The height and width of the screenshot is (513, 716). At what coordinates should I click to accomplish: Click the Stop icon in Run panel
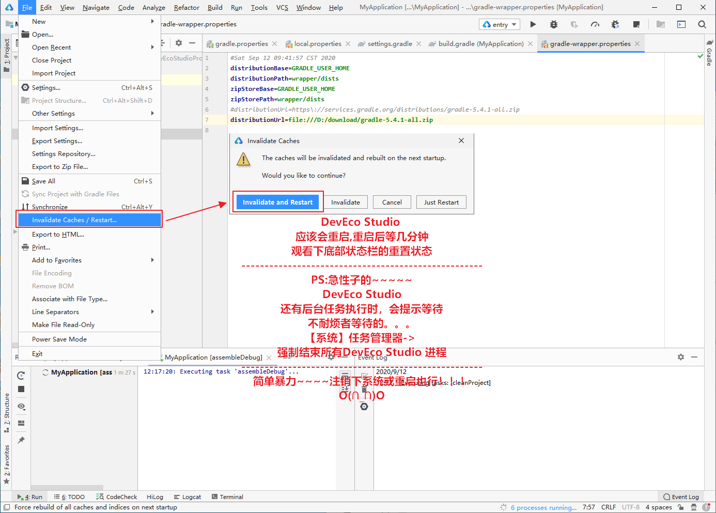pos(21,389)
